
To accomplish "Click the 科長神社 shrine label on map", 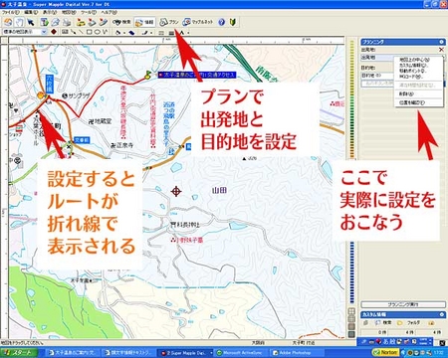I will (x=185, y=225).
